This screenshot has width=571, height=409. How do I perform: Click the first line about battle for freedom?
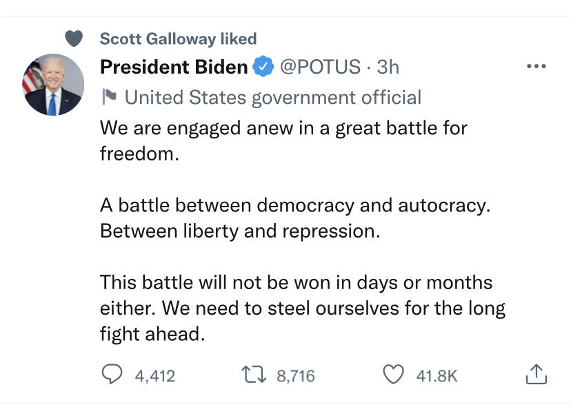click(283, 140)
